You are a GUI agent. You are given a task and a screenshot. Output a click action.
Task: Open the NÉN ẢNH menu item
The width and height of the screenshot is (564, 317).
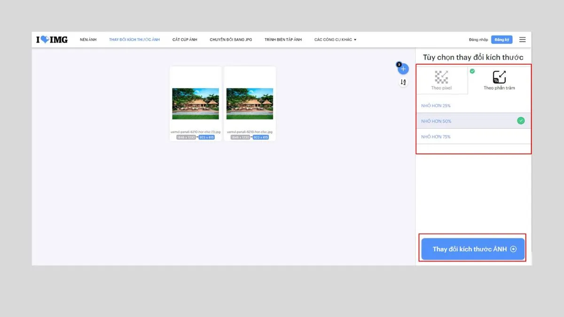(x=88, y=40)
